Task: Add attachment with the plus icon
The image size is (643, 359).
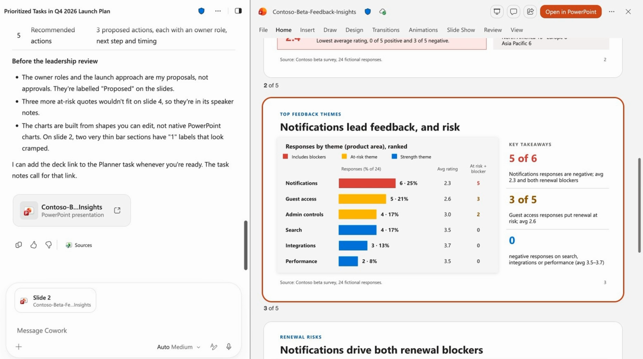Action: pos(19,347)
